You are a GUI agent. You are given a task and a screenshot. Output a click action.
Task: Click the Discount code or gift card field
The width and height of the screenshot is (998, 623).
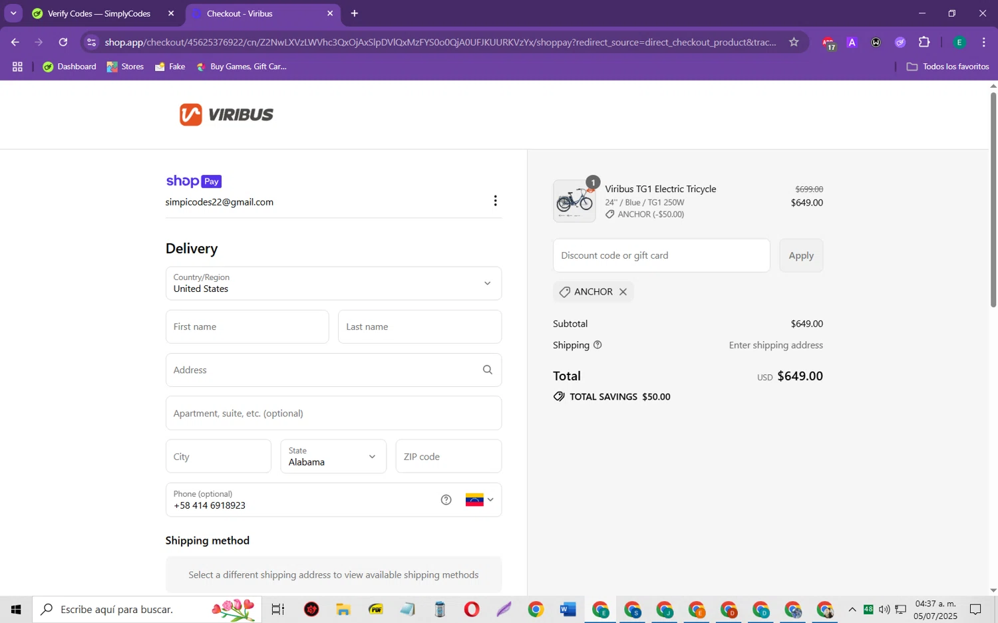(661, 255)
